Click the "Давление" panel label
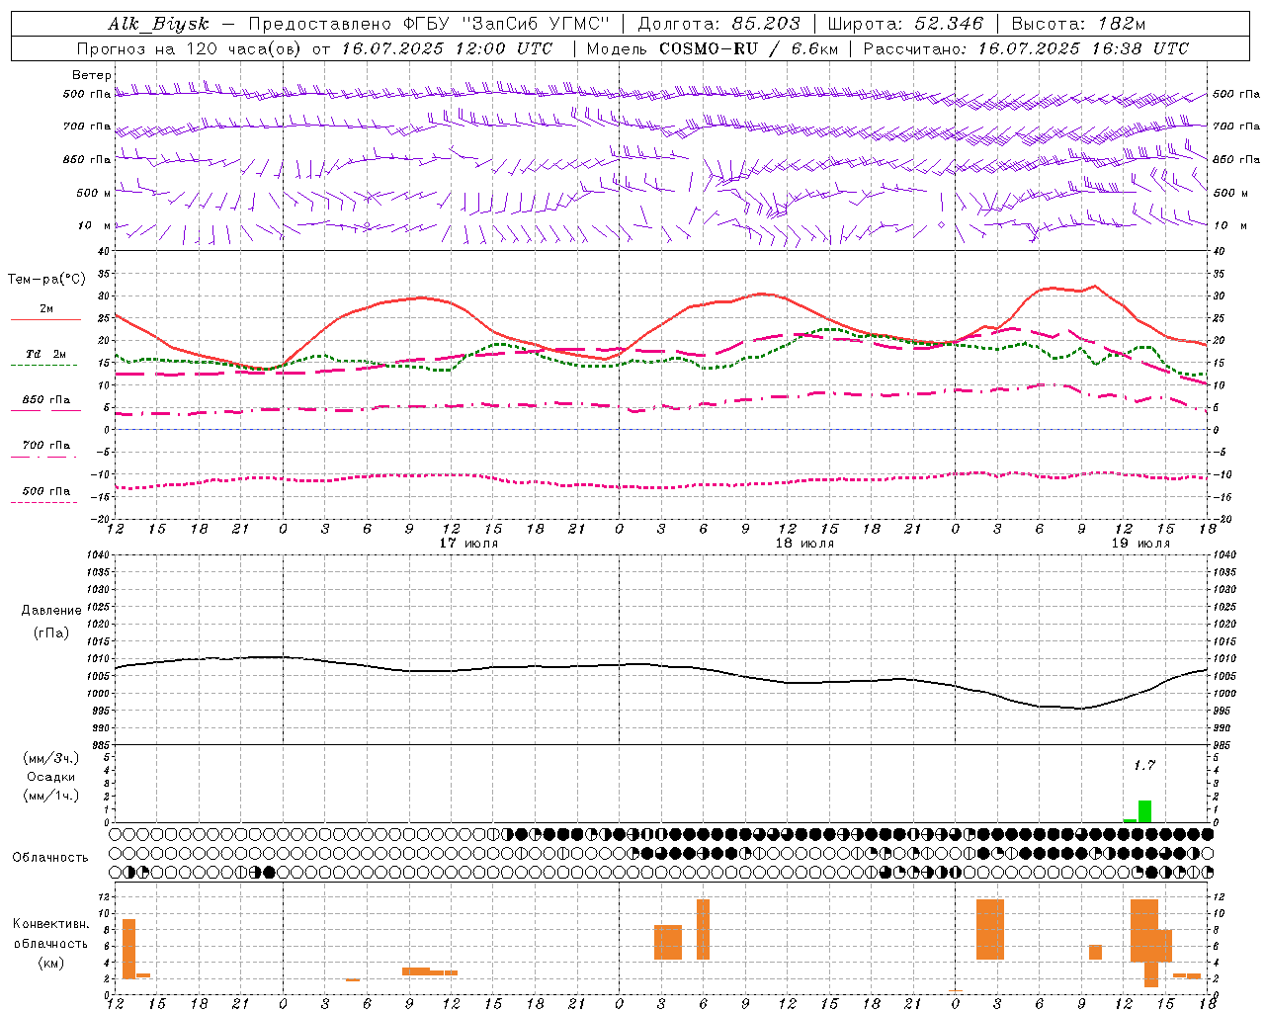Screen dimensions: 1265x1012 (51, 611)
